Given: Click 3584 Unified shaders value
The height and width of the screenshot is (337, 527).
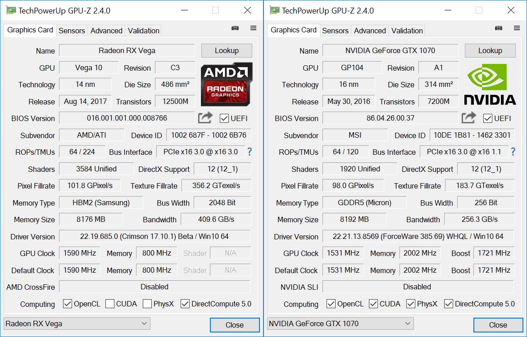Looking at the screenshot, I should (x=96, y=169).
